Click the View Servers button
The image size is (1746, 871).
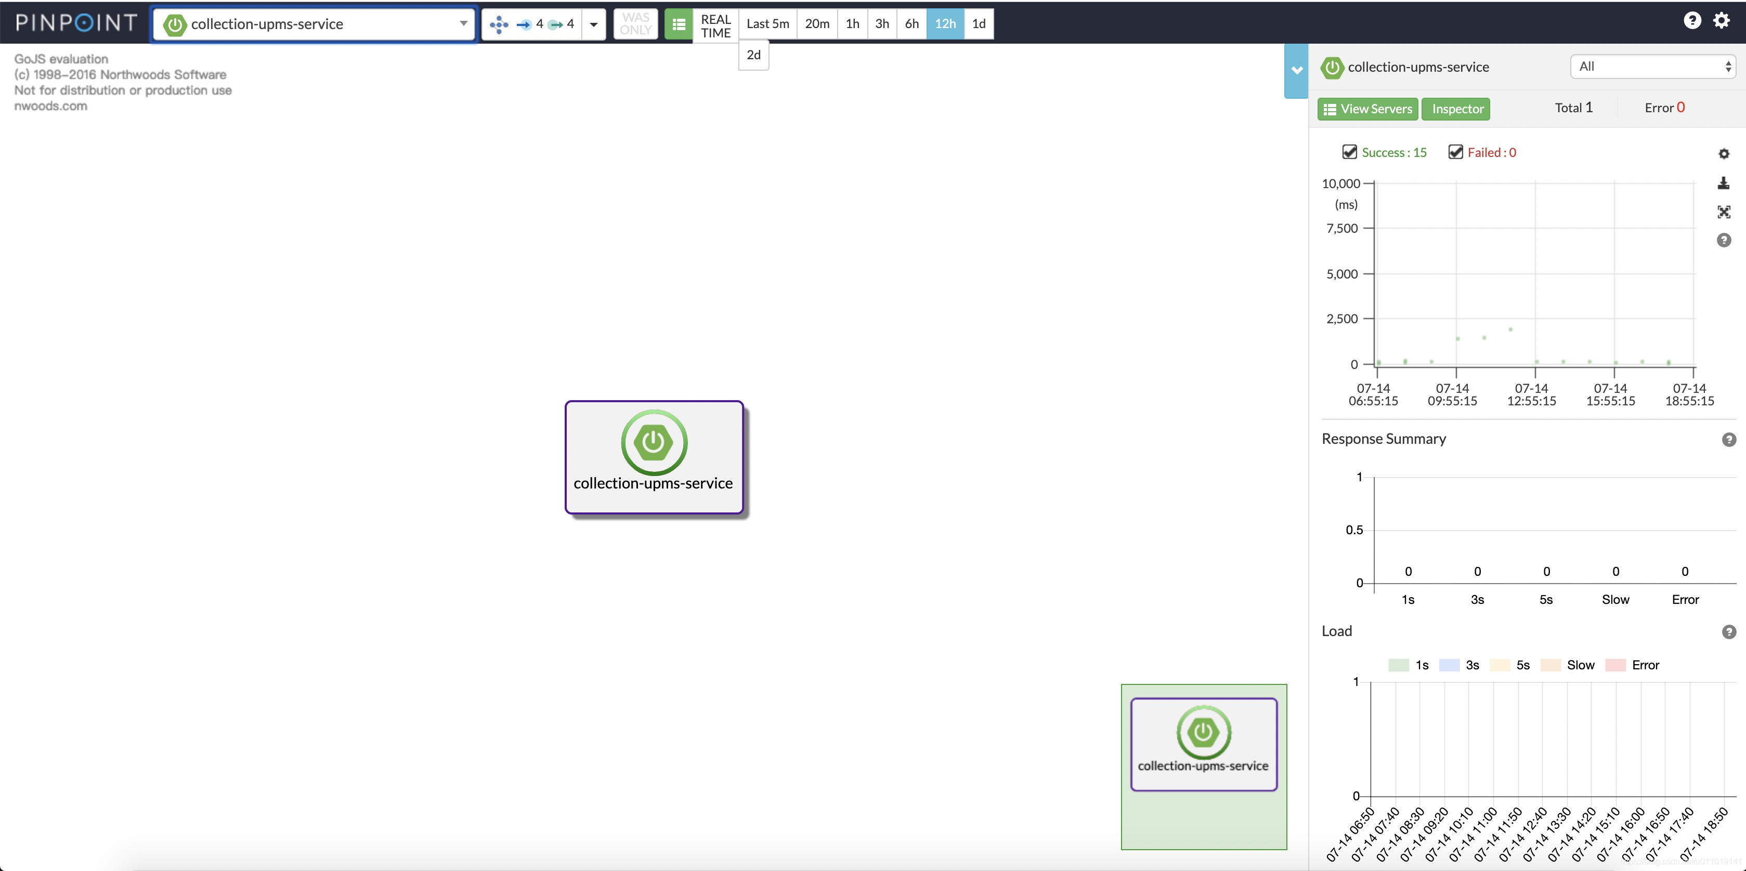[1367, 109]
